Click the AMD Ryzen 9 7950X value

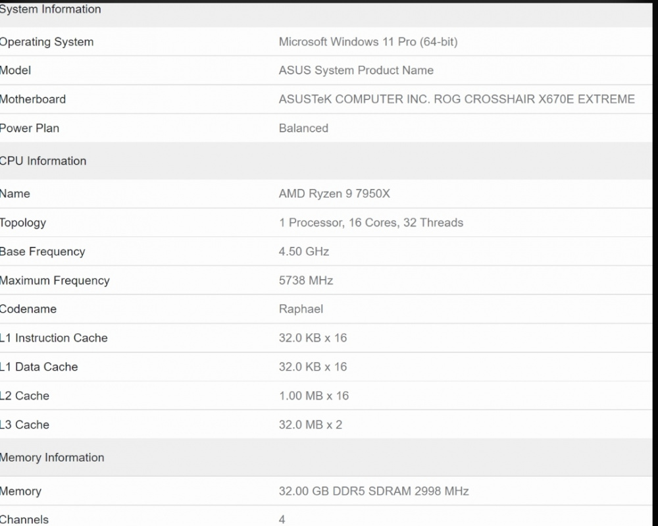click(334, 194)
